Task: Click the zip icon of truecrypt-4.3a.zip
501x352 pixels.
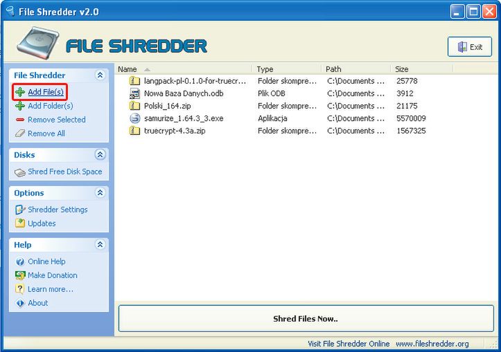Action: click(x=134, y=131)
